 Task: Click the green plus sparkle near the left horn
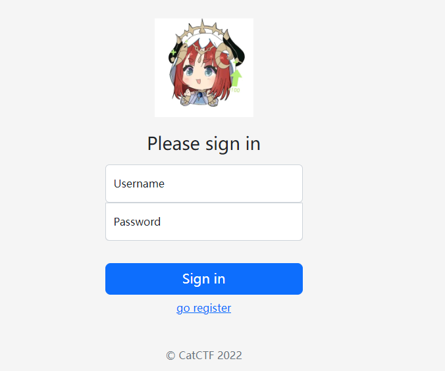pos(173,52)
